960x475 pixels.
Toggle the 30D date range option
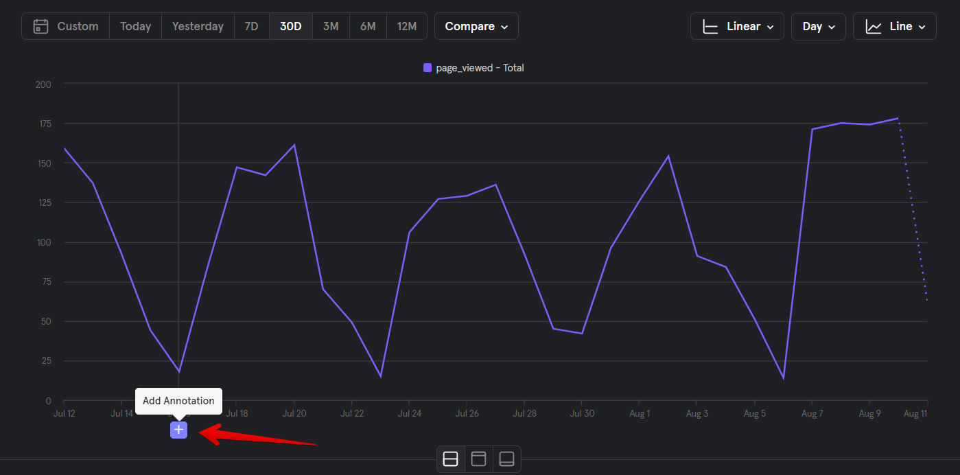(290, 26)
